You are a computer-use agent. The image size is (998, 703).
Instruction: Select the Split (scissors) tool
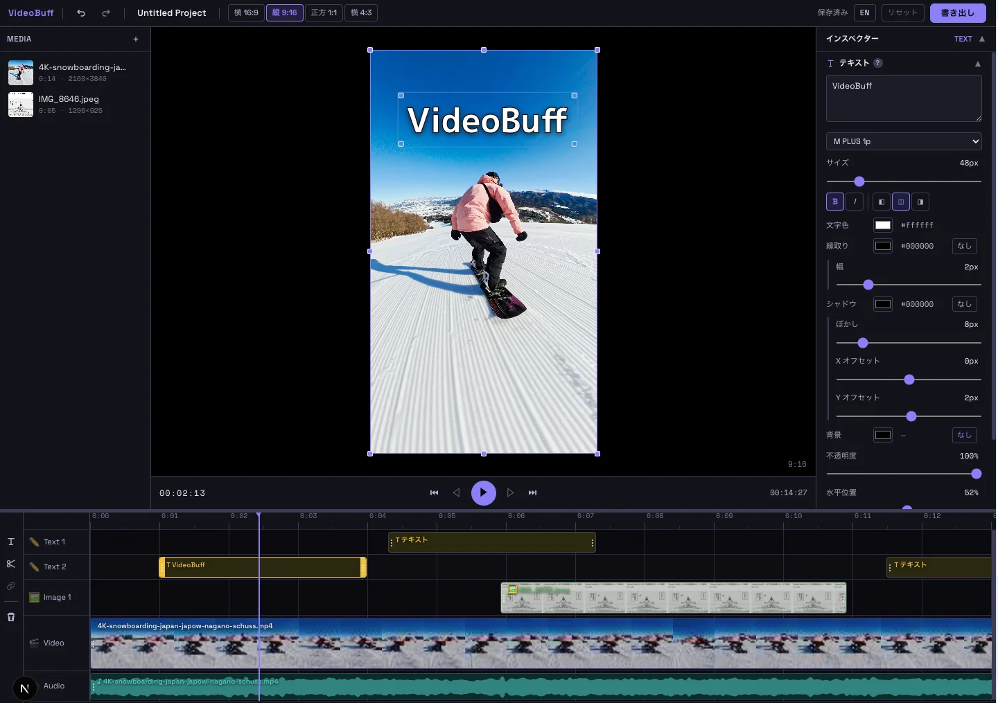click(10, 564)
